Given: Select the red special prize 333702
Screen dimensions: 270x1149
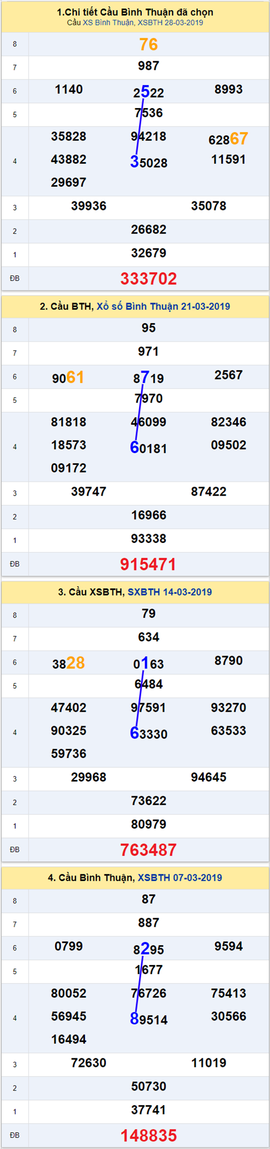Looking at the screenshot, I should (x=148, y=279).
